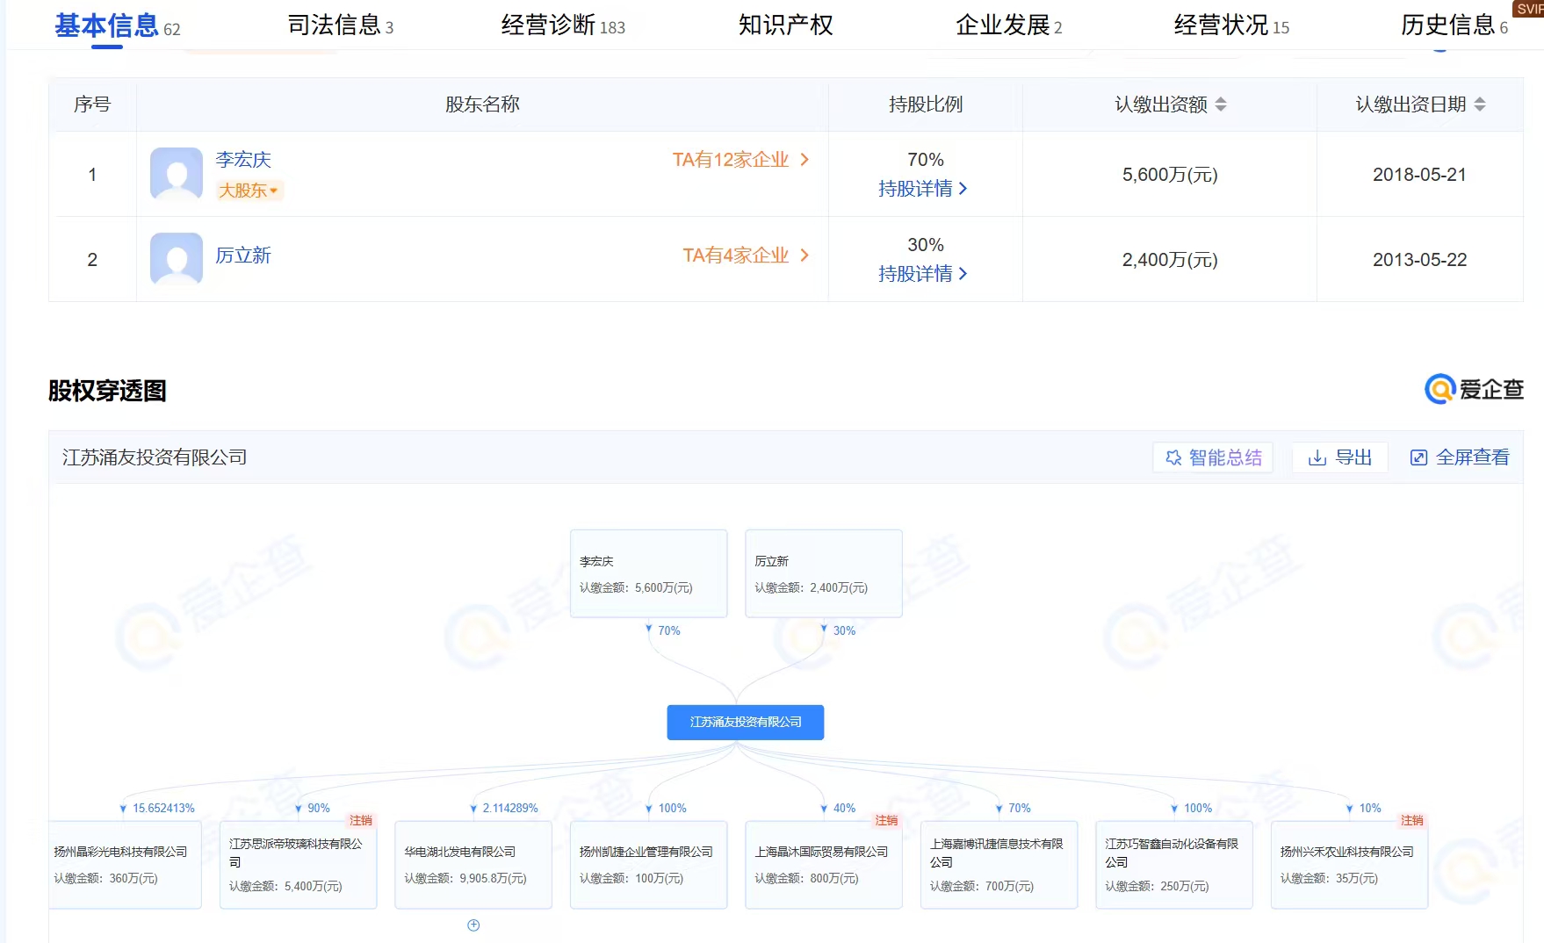
Task: Go to the 企业发展 tab
Action: [1008, 25]
